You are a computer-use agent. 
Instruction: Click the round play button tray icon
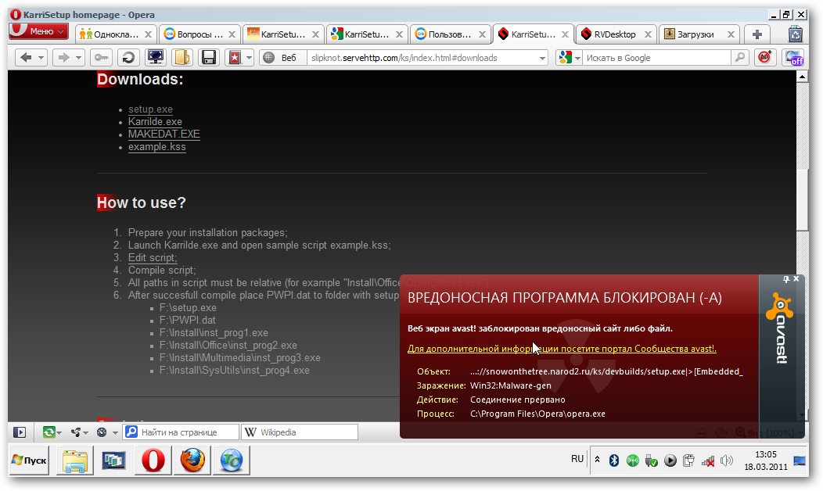click(x=670, y=461)
